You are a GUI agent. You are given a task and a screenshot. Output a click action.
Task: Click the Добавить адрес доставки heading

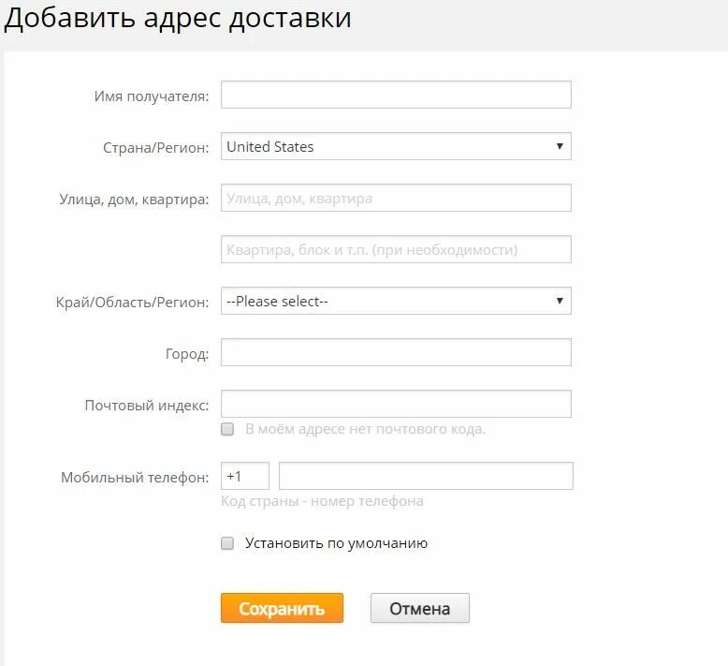coord(178,19)
